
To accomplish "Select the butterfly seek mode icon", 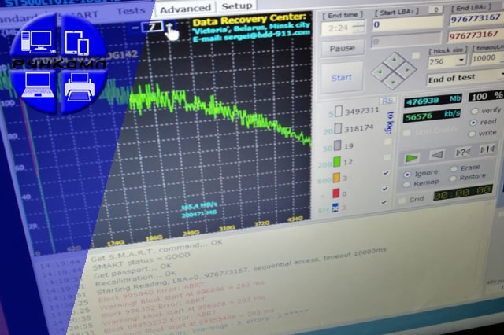I will (462, 152).
